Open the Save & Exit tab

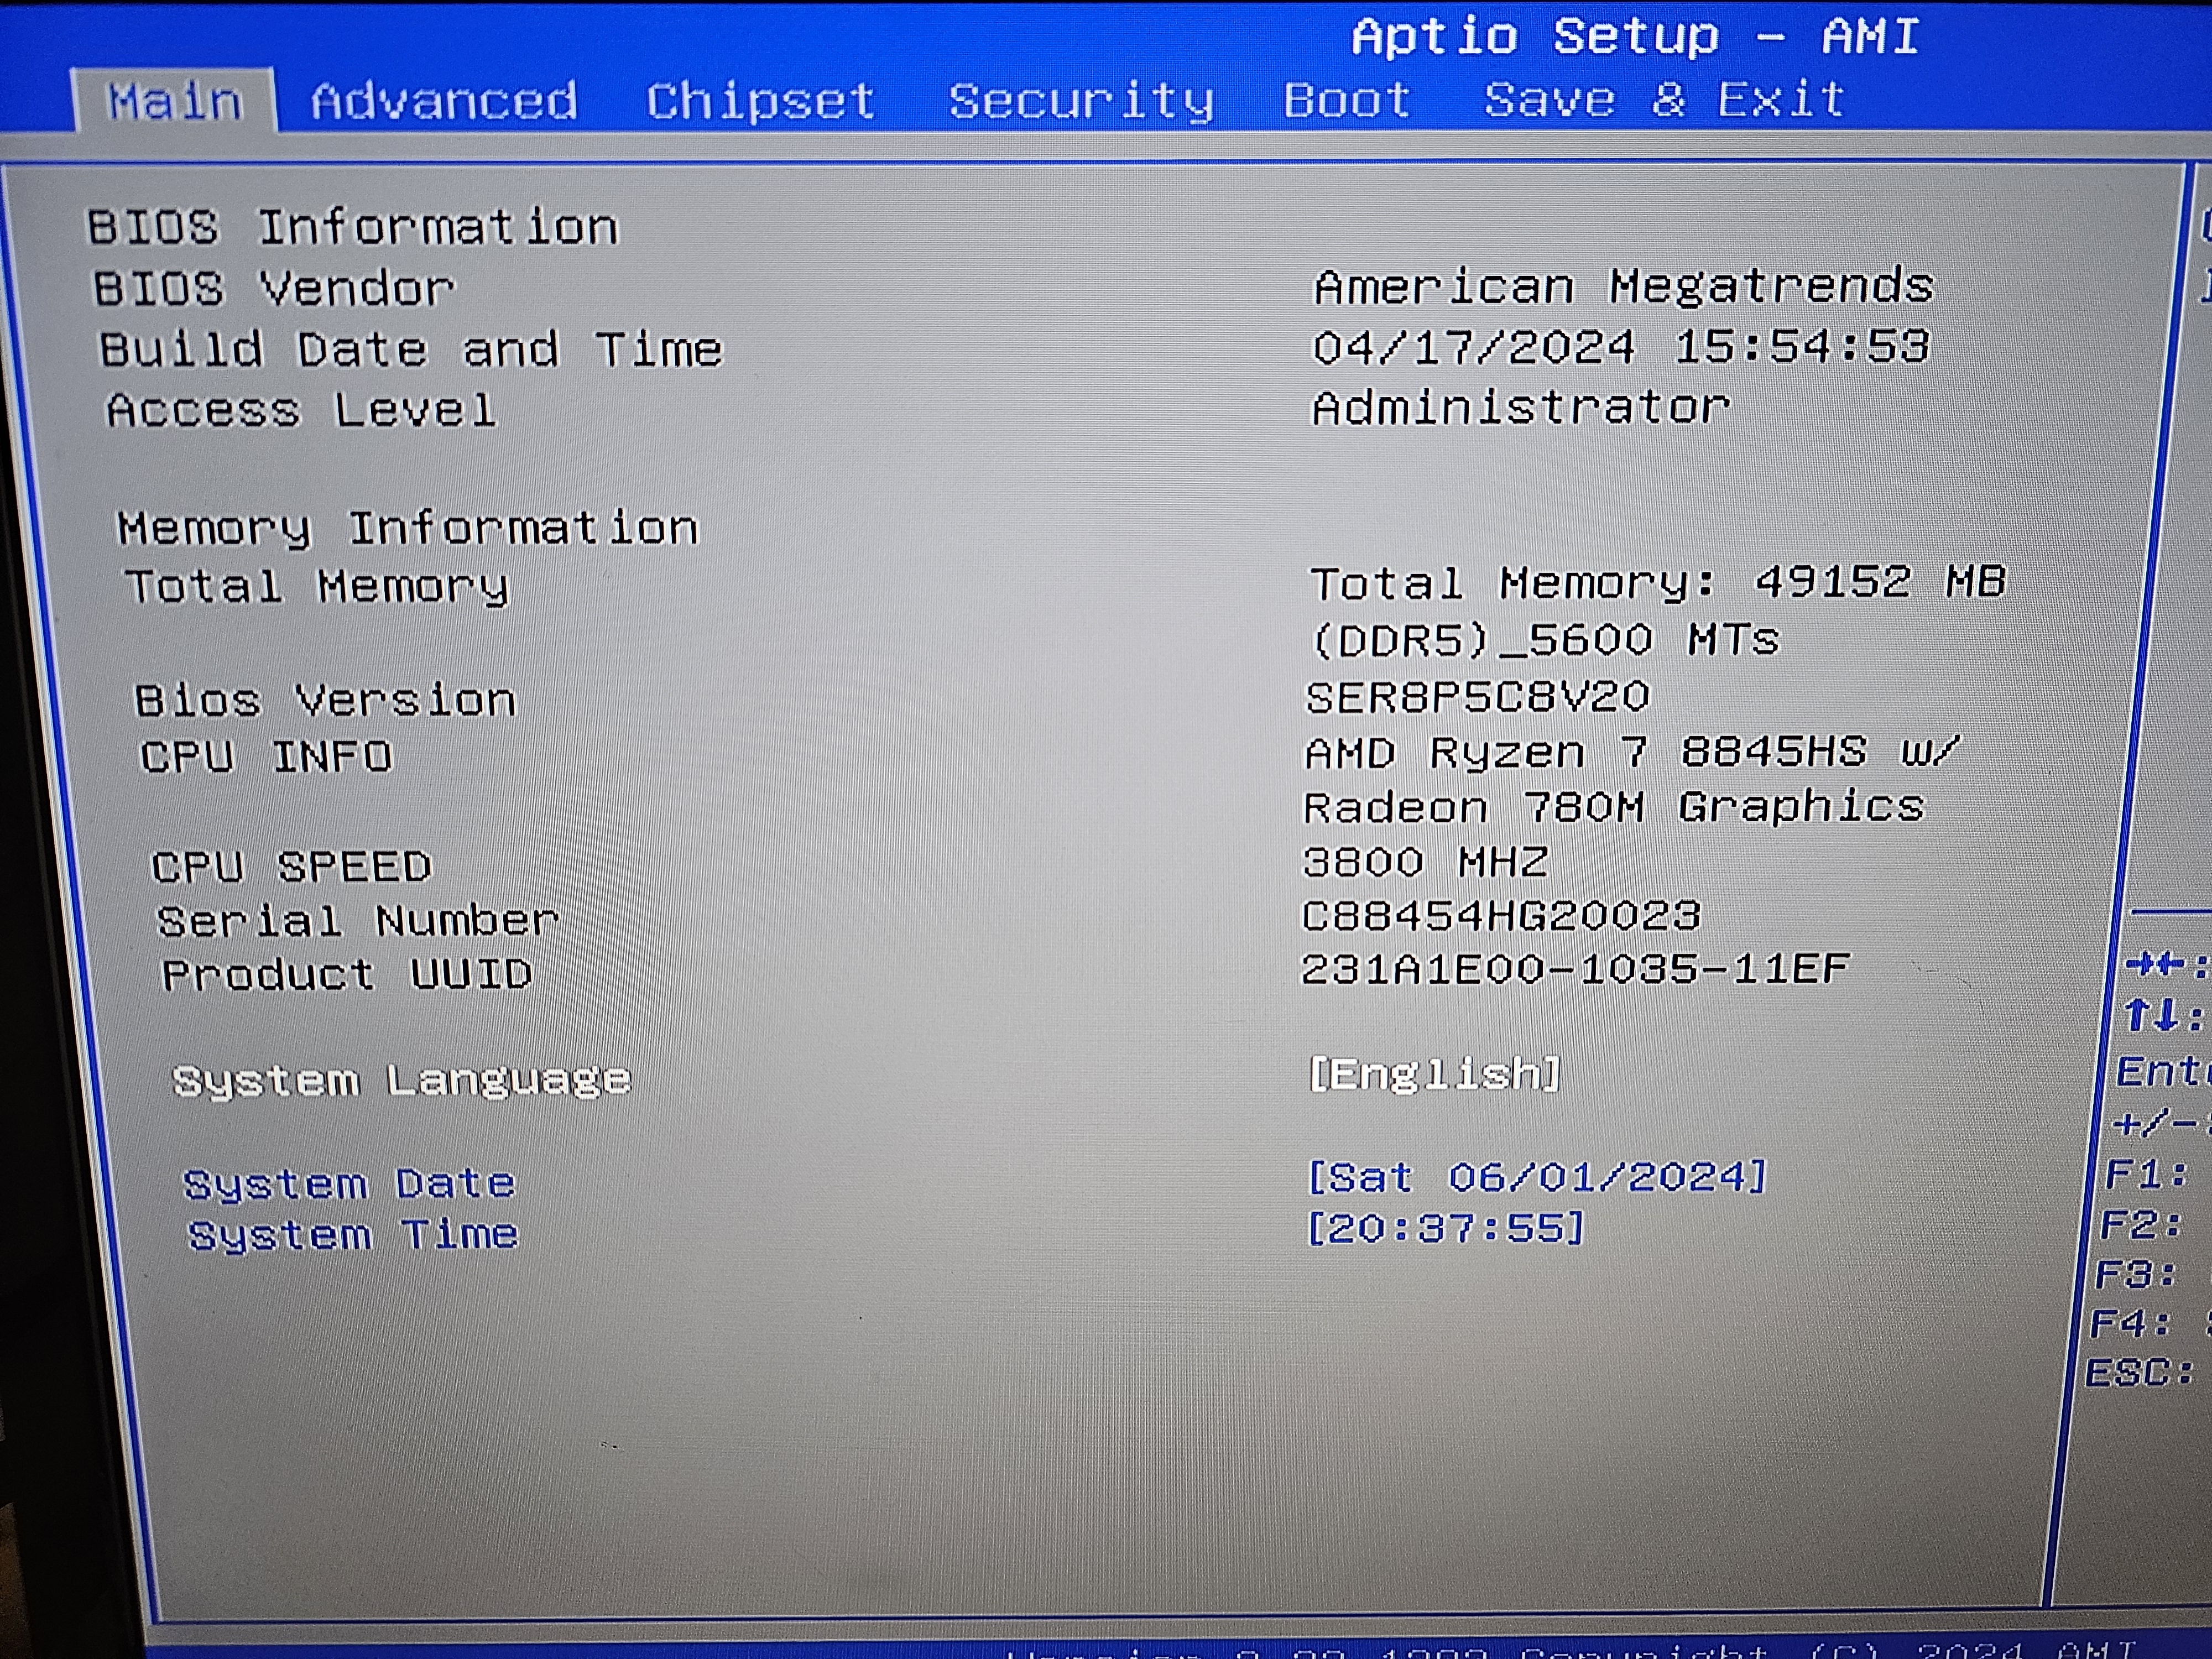[x=1664, y=99]
